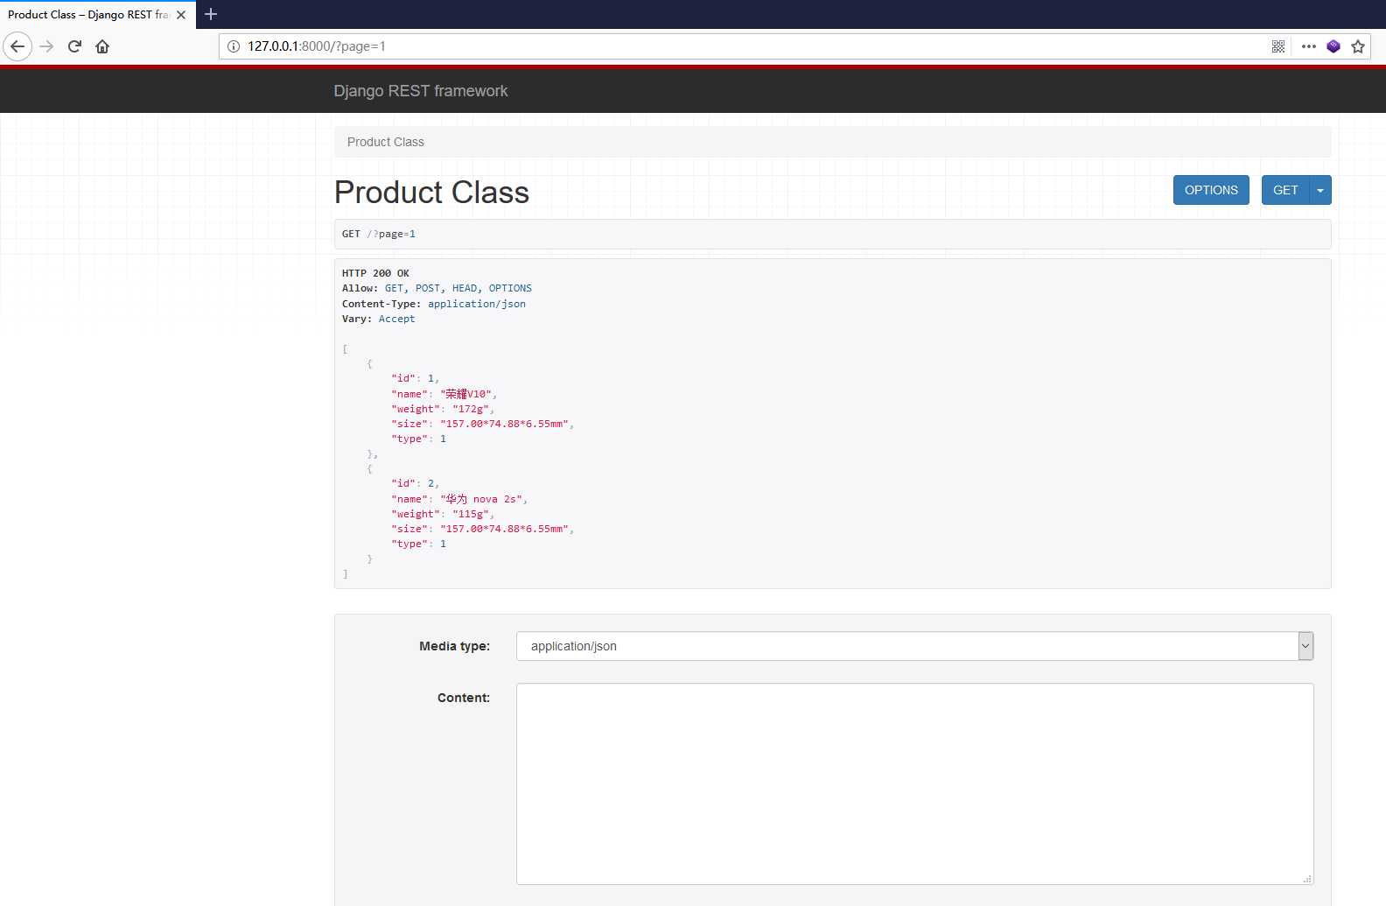Click the 'HTTP 200 OK' status line
The height and width of the screenshot is (906, 1386).
[375, 273]
